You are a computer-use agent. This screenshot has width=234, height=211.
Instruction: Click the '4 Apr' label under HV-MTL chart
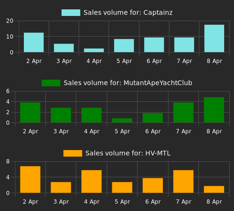tap(92, 202)
